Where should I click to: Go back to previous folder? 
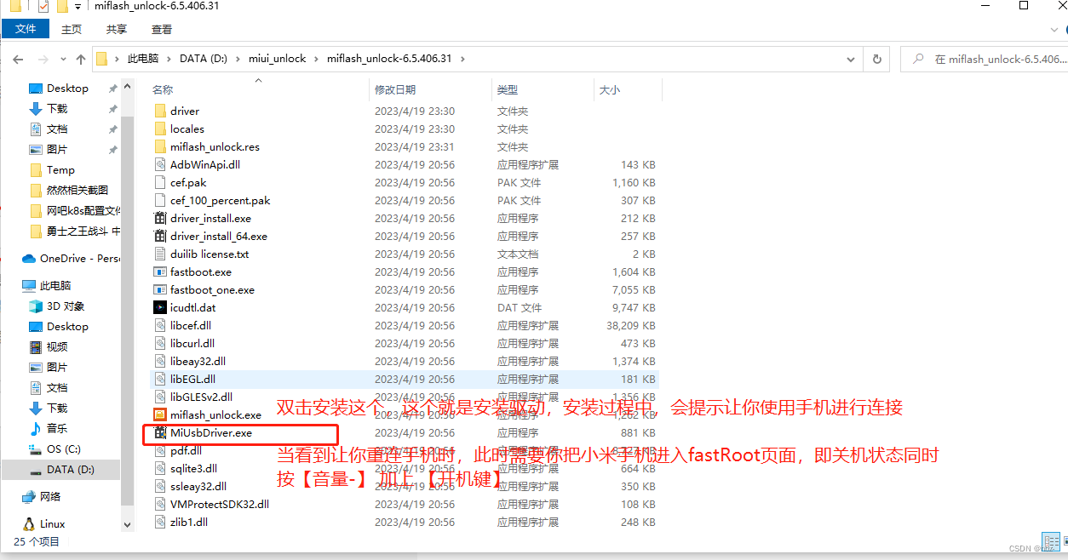click(x=18, y=59)
